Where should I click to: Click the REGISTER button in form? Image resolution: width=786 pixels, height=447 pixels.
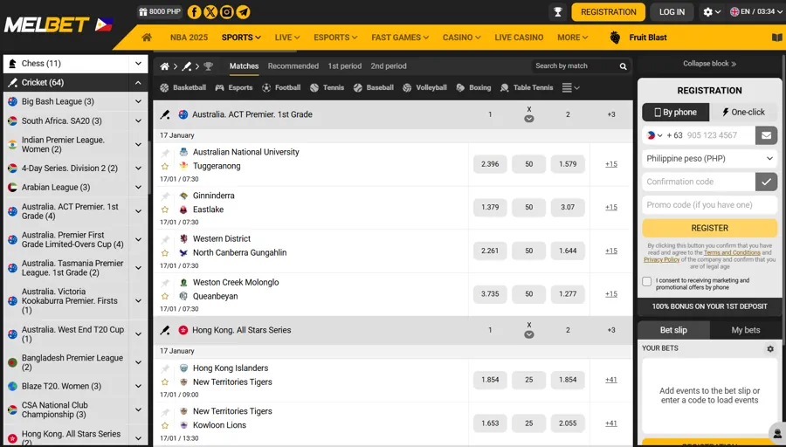(709, 228)
